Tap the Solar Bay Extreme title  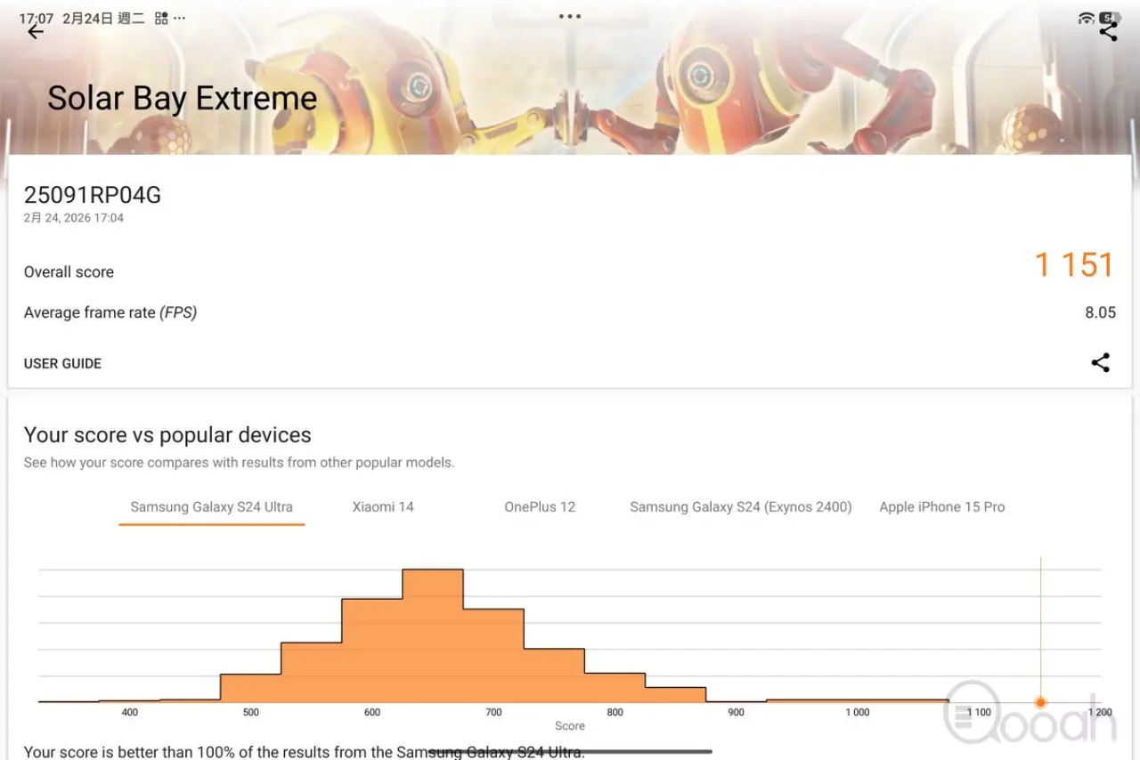coord(183,98)
